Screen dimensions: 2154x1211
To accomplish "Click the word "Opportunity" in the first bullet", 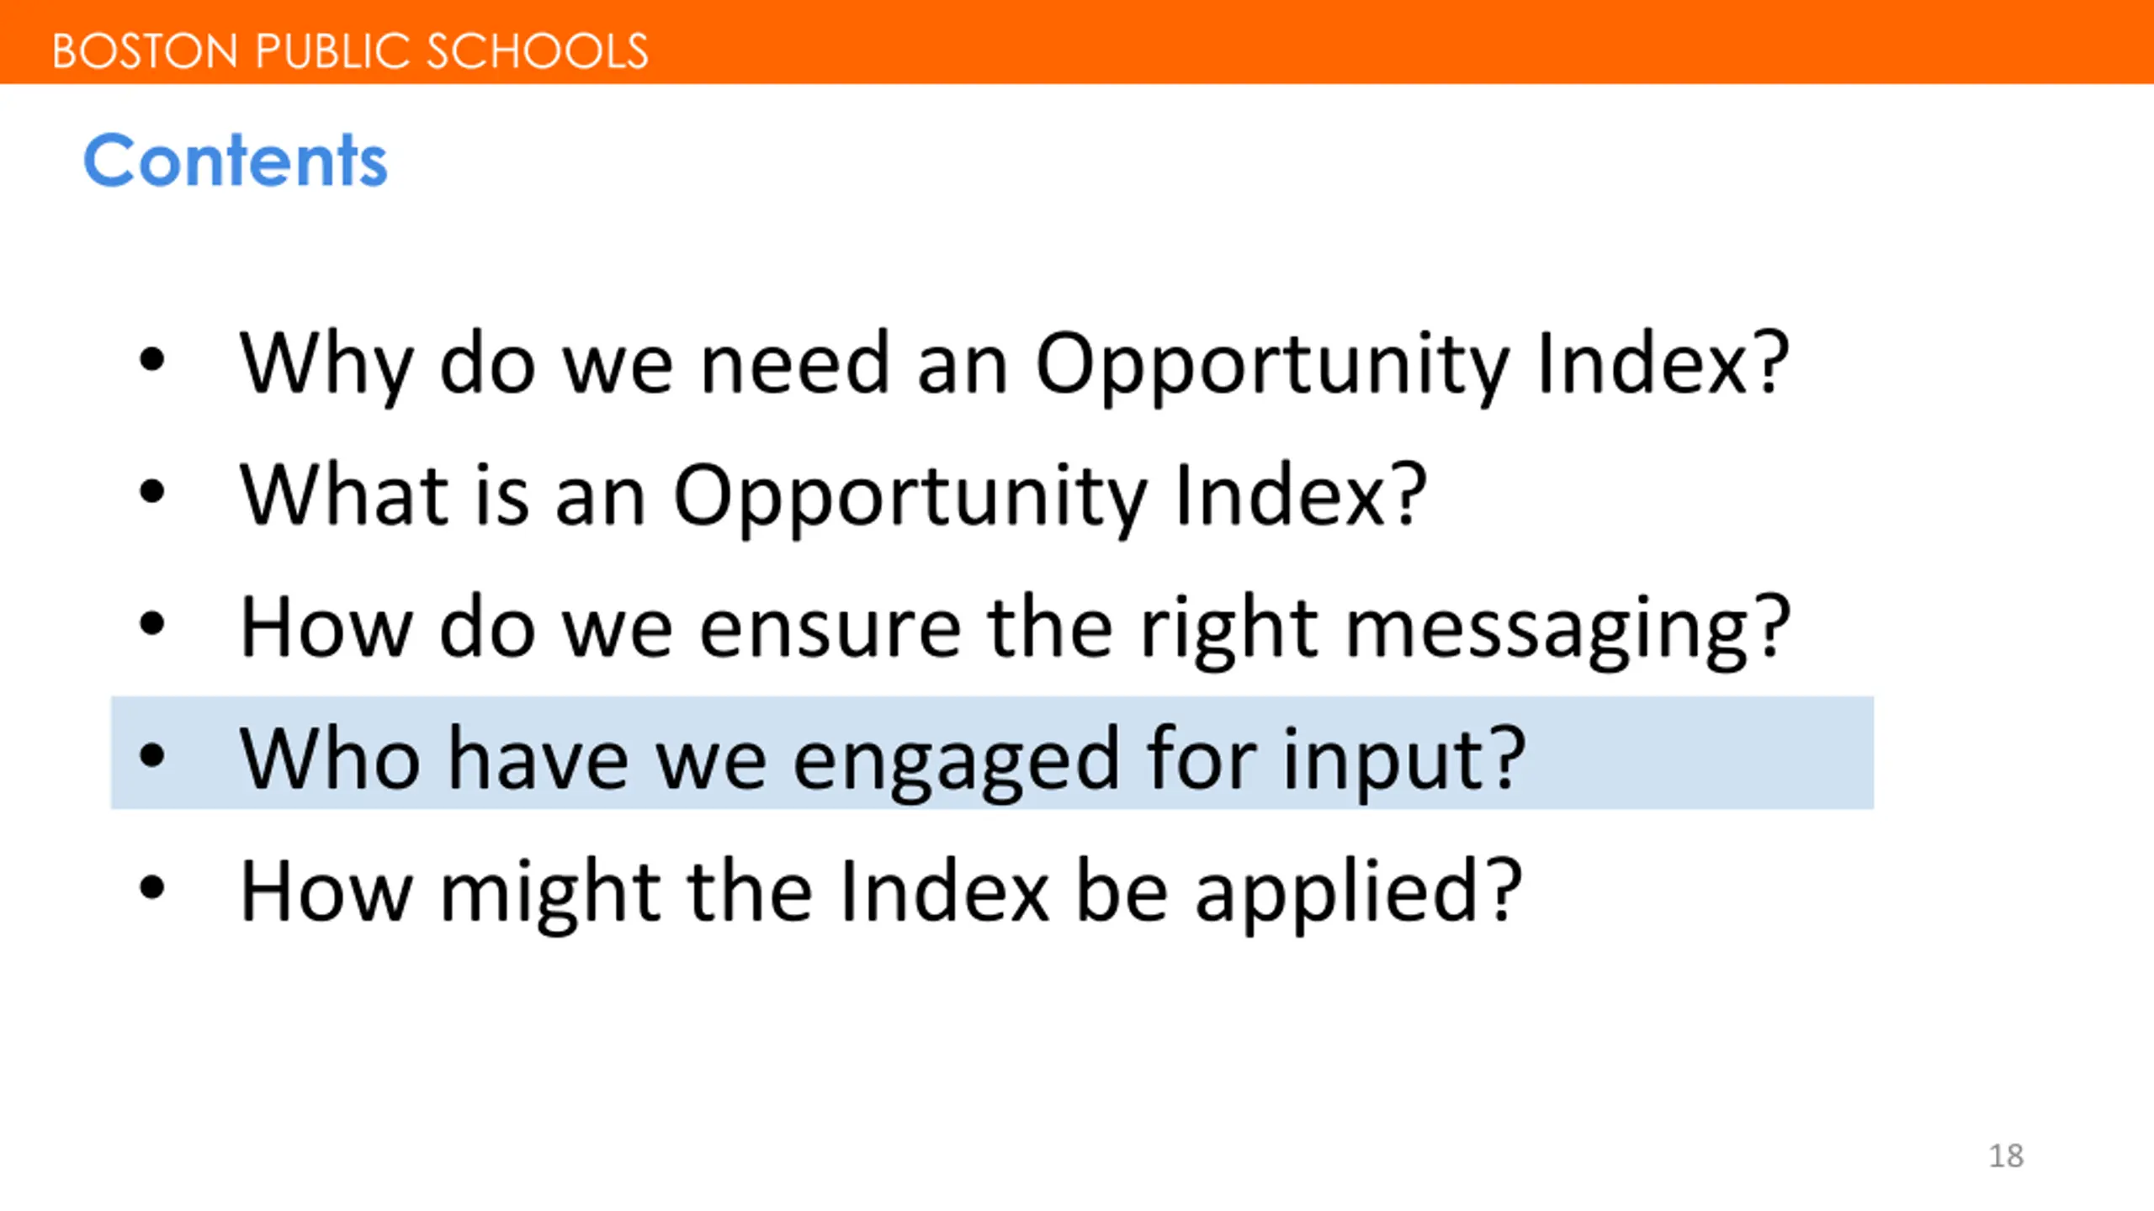I will pos(1271,365).
